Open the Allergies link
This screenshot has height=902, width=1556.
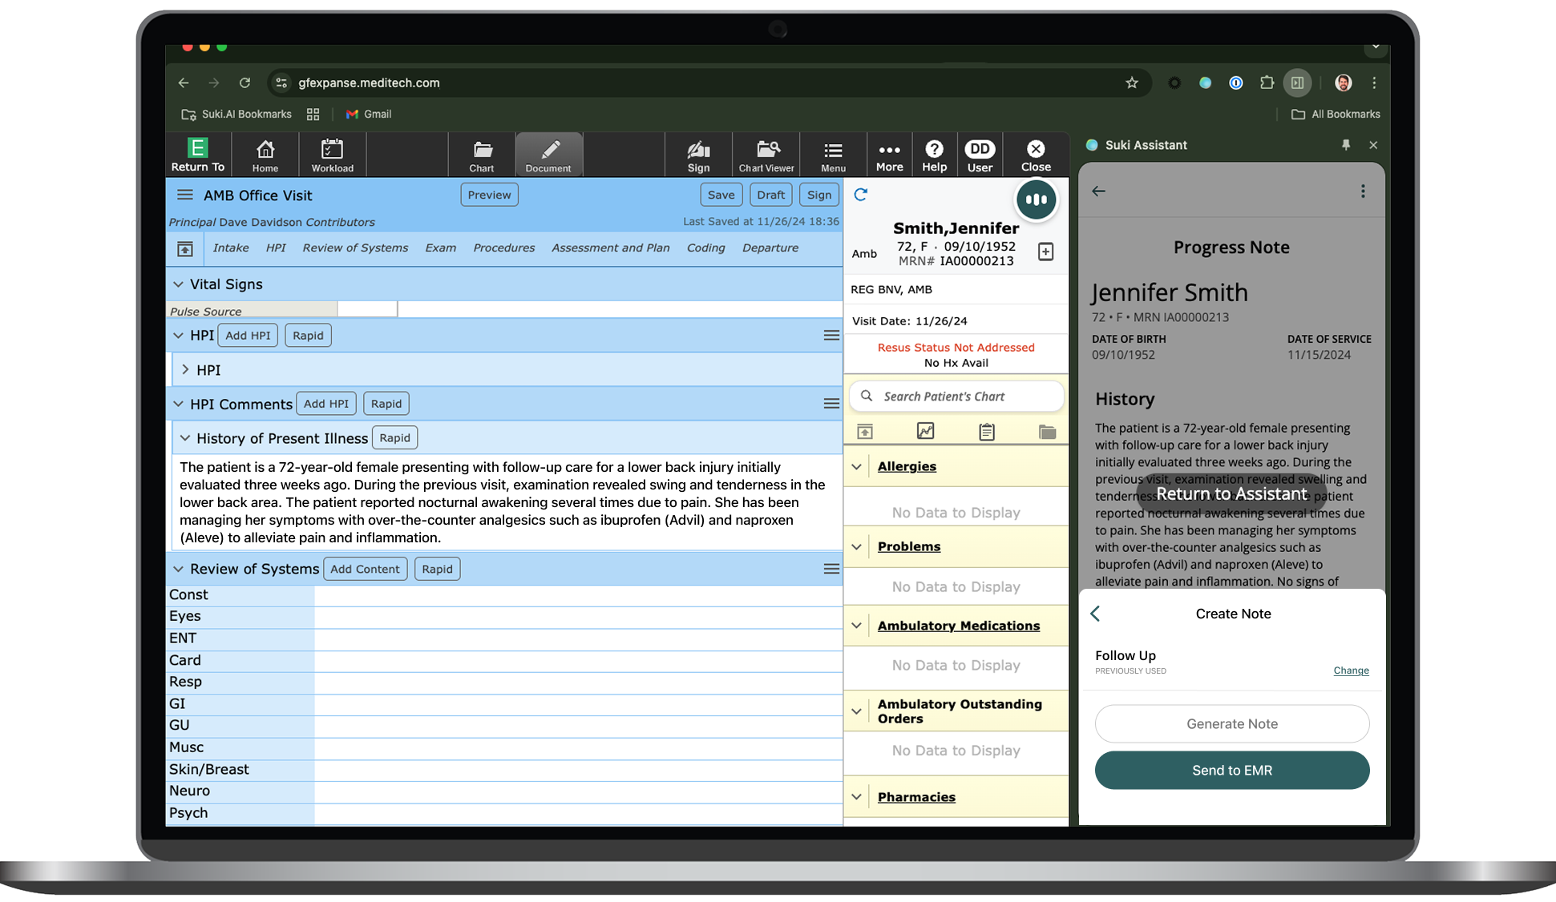907,466
